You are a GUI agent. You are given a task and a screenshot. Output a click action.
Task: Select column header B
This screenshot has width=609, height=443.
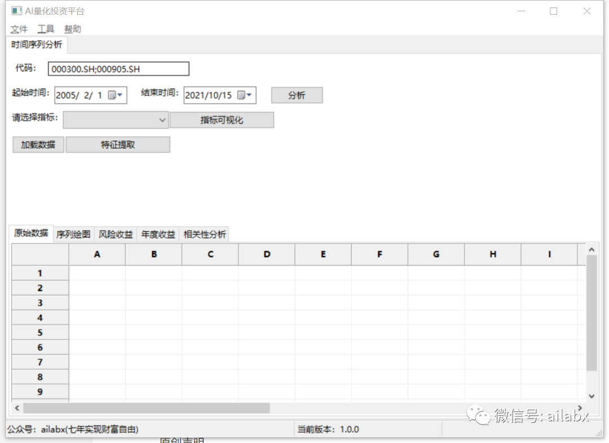click(x=154, y=254)
